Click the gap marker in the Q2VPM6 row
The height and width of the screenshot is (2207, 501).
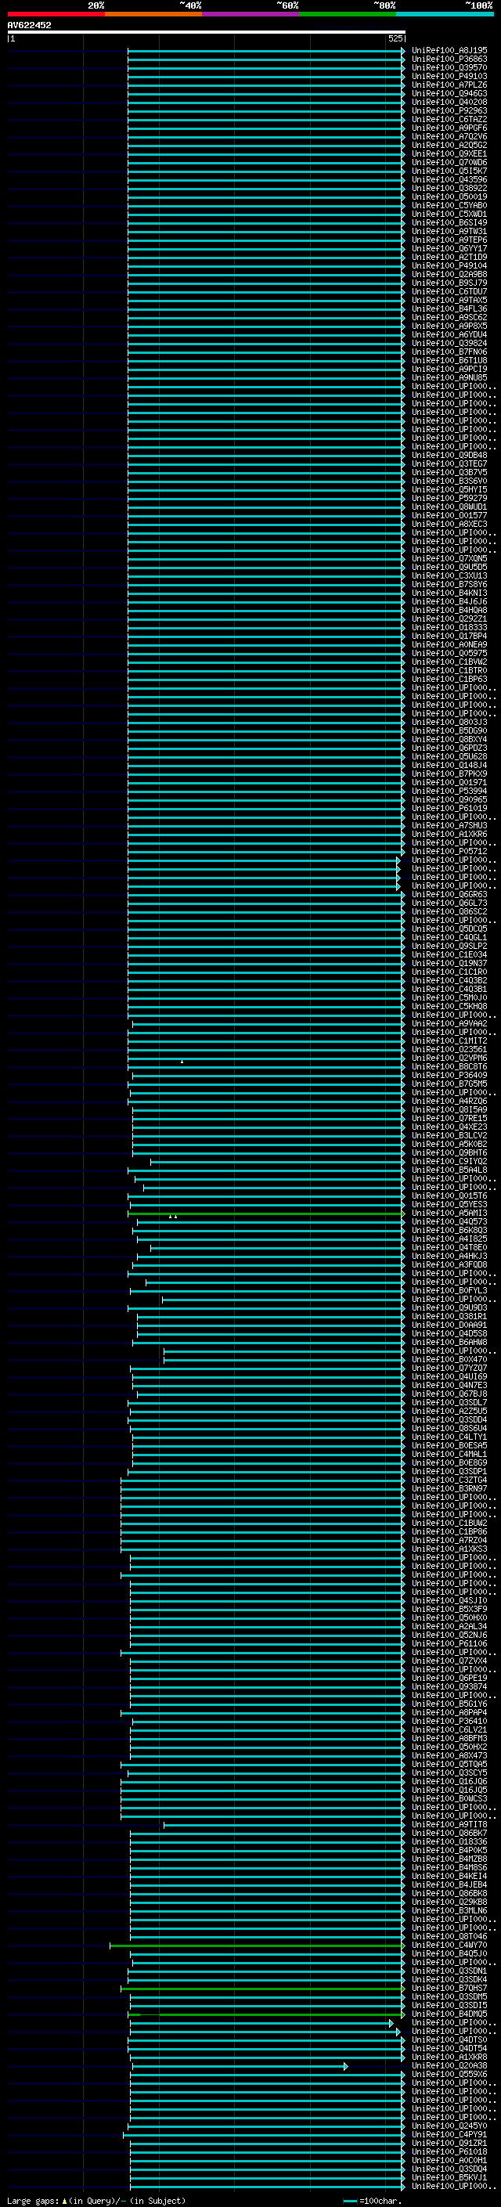(182, 1062)
